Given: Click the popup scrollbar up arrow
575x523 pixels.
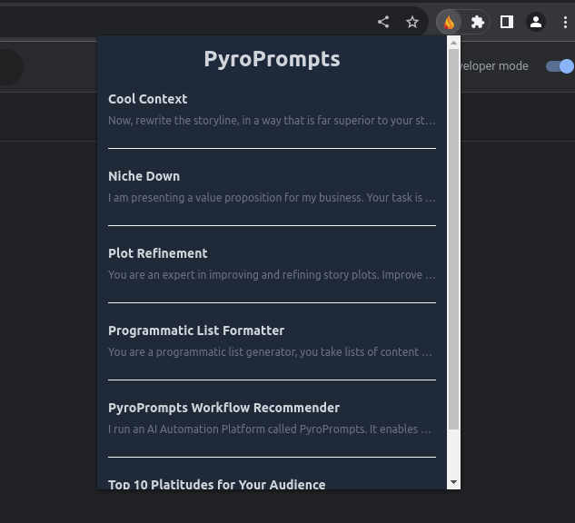Looking at the screenshot, I should point(453,43).
